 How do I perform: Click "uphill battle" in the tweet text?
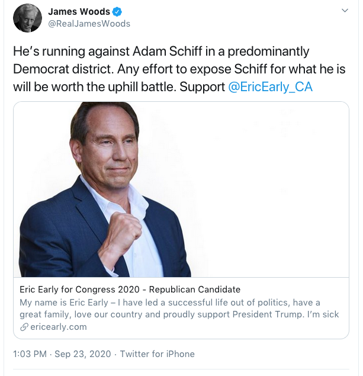tap(142, 86)
